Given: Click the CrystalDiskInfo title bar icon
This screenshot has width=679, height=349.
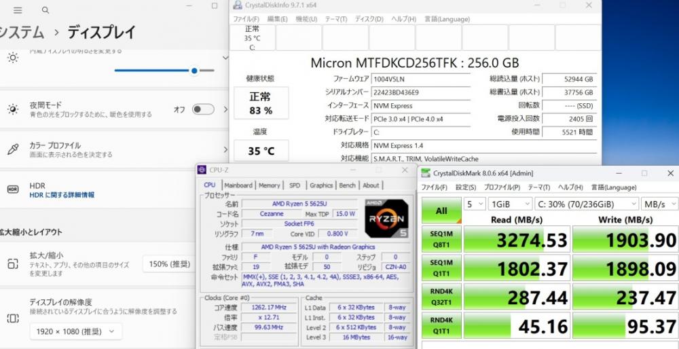Looking at the screenshot, I should click(238, 5).
